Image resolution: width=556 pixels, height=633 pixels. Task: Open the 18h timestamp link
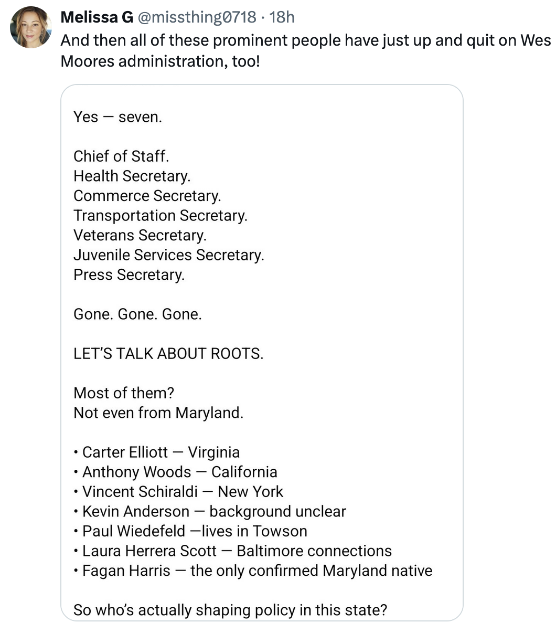pyautogui.click(x=281, y=17)
